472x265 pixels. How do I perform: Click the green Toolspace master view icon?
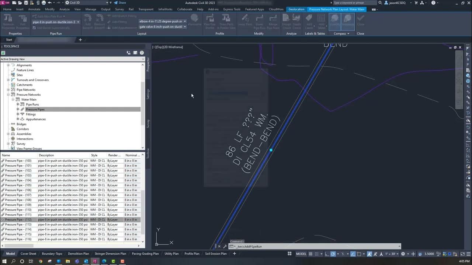[x=3, y=53]
